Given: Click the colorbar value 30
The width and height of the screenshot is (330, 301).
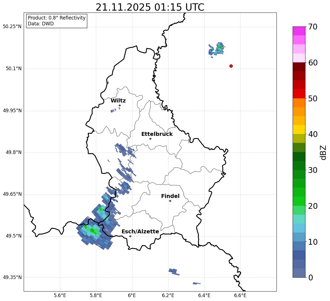Looking at the screenshot, I should click(x=313, y=170).
